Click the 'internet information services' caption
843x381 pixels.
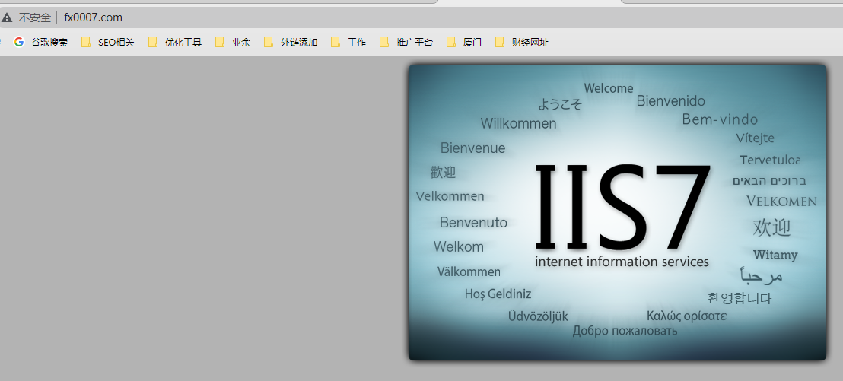[622, 262]
